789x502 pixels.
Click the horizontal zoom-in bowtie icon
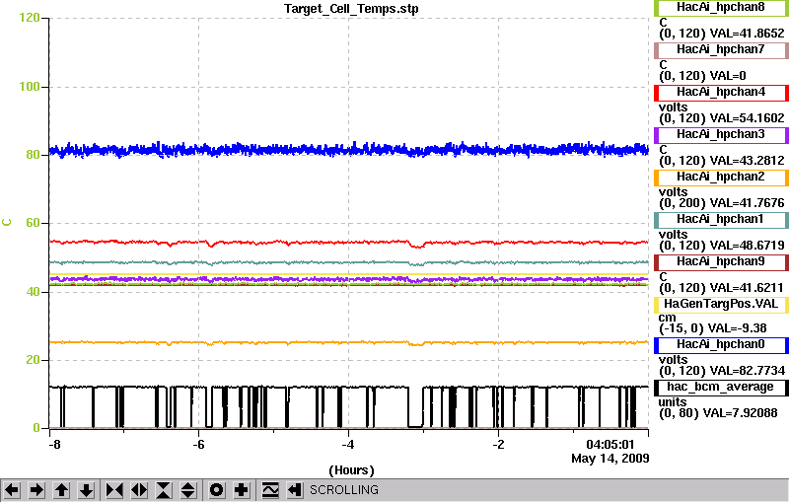[114, 489]
